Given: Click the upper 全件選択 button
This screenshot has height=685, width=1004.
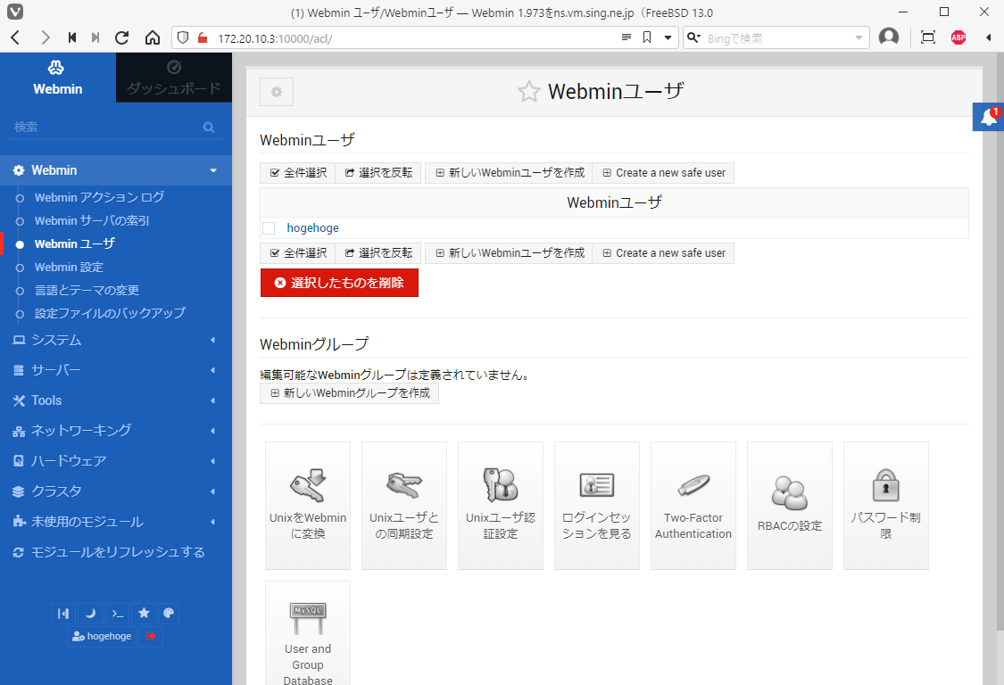Looking at the screenshot, I should pos(298,173).
